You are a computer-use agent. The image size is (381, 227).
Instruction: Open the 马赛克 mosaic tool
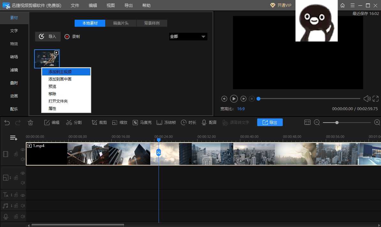tap(142, 123)
